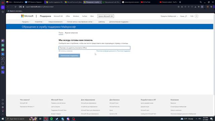Open the three-dots sidebar setup
The height and width of the screenshot is (121, 215).
[x=3, y=114]
